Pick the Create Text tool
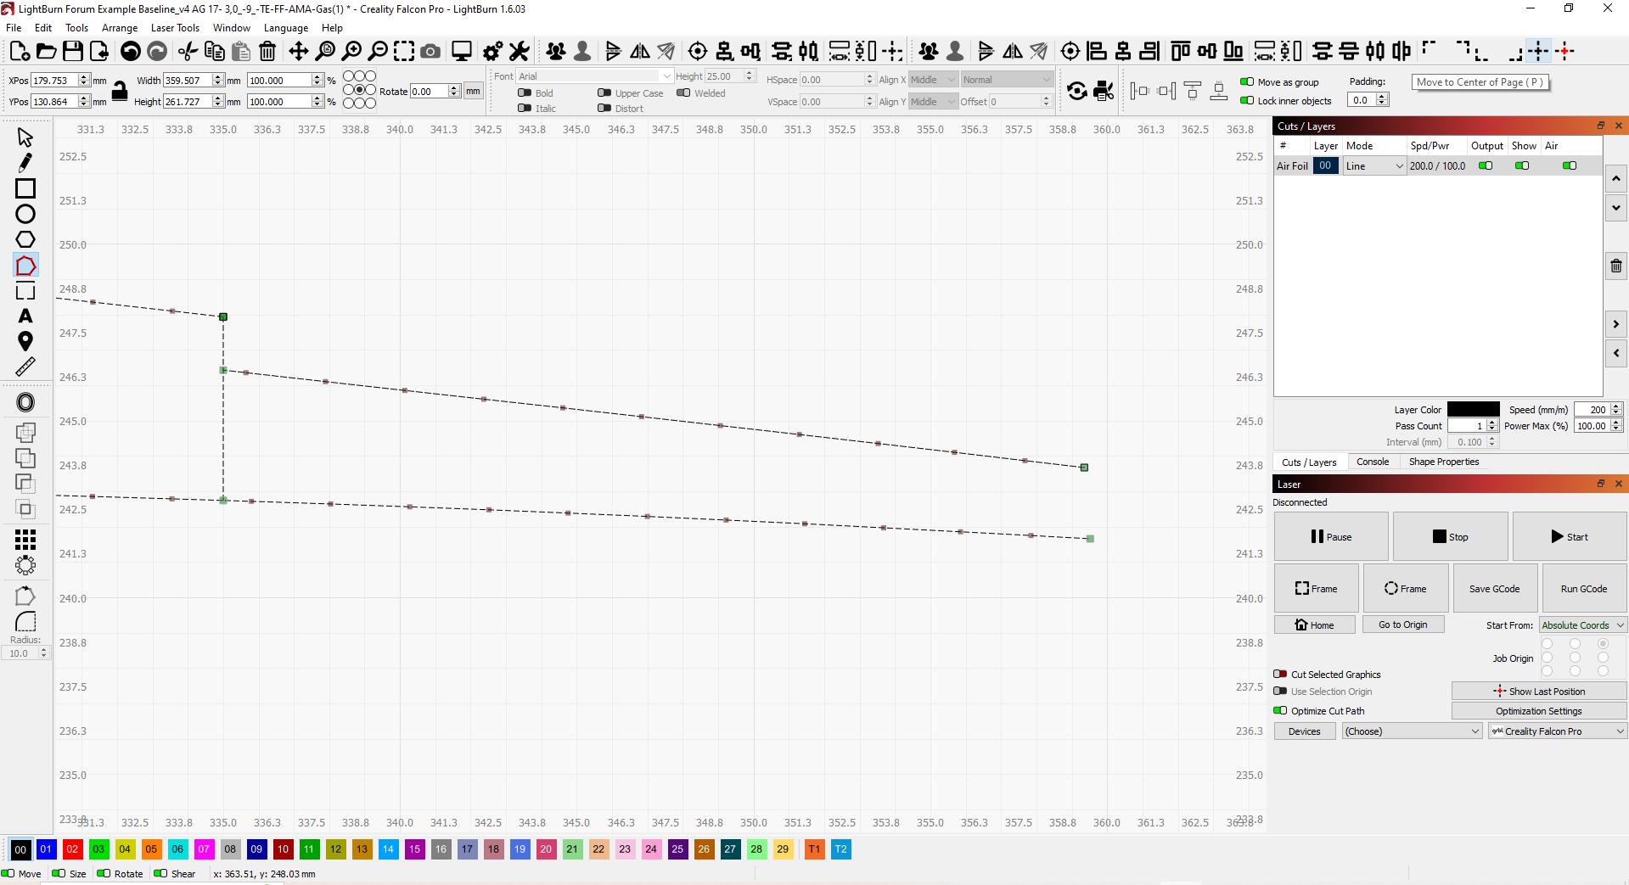Screen dimensions: 1629x885 tap(25, 316)
